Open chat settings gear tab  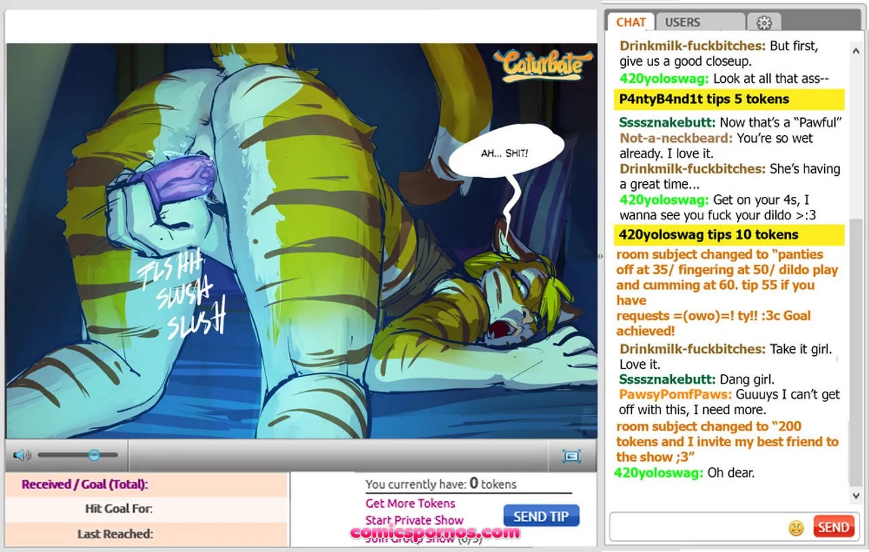764,22
